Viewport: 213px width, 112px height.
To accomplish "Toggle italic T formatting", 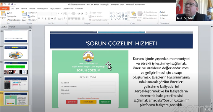I will (42, 18).
